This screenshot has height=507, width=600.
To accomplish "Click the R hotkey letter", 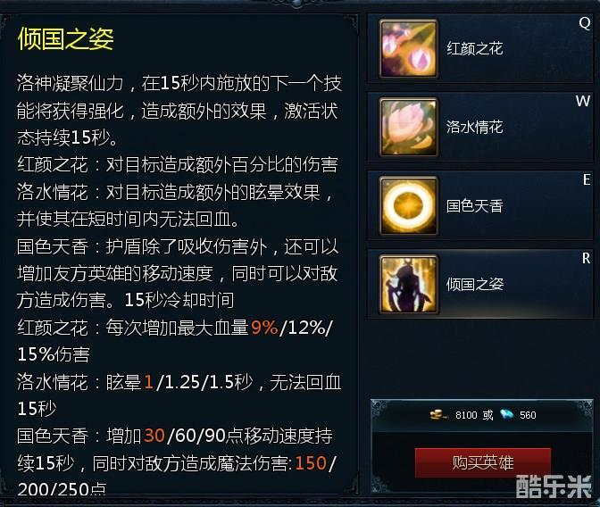I will tap(587, 258).
